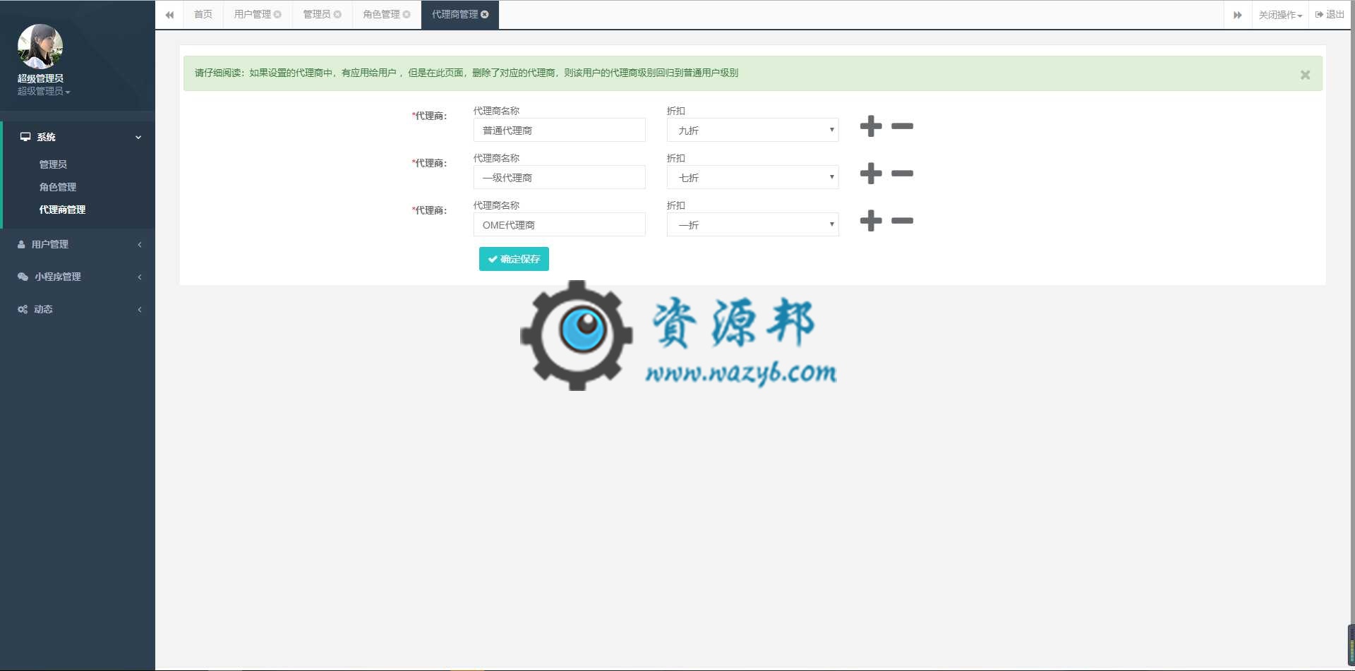The image size is (1355, 671).
Task: Add a row after 一级代理商 with plus
Action: 871,174
